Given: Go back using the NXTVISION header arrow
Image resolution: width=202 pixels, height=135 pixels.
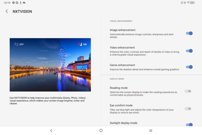Looking at the screenshot, I should coord(7,11).
